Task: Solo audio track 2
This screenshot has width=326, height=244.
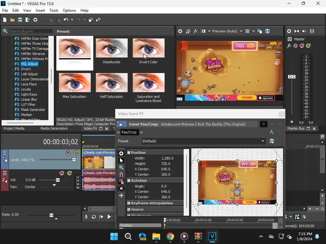Action: [x=69, y=173]
